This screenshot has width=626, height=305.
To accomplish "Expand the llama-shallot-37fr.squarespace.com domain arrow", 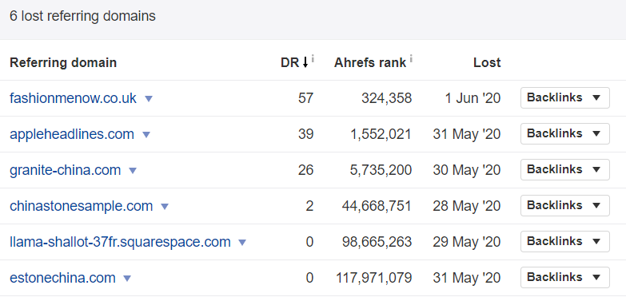I will click(242, 243).
